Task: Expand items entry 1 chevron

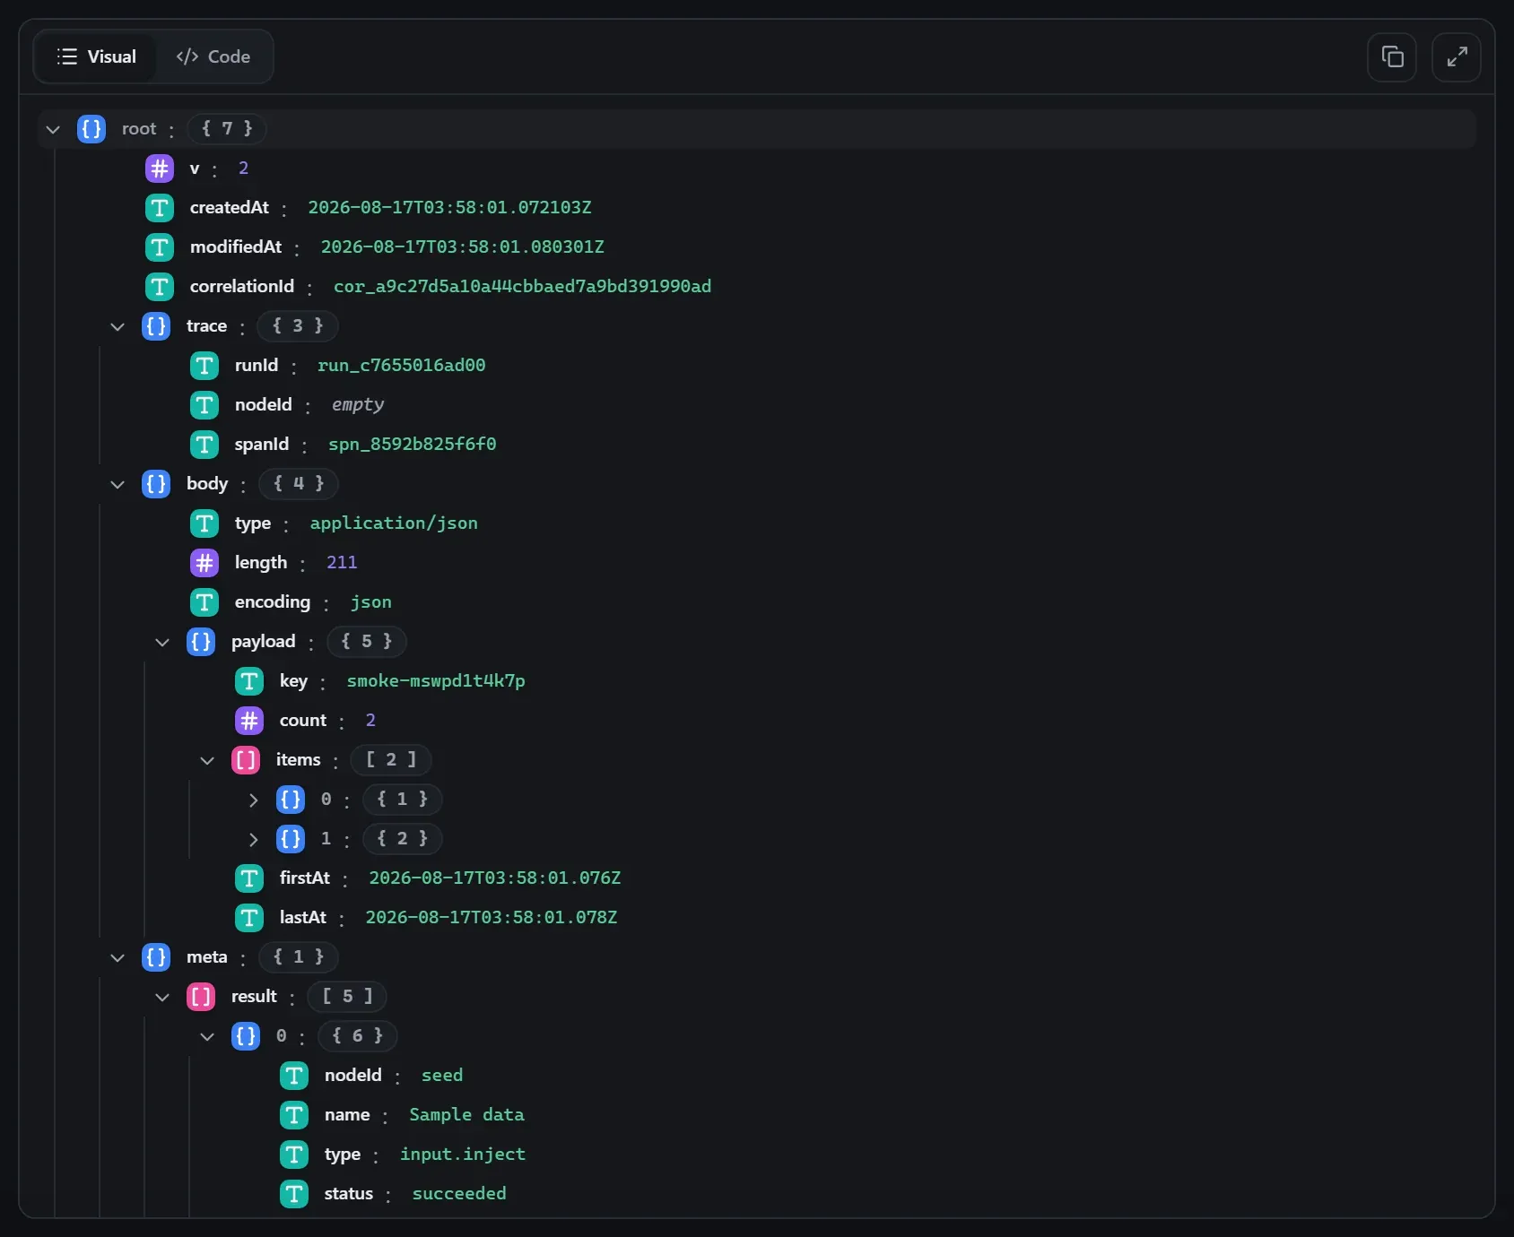Action: click(253, 839)
